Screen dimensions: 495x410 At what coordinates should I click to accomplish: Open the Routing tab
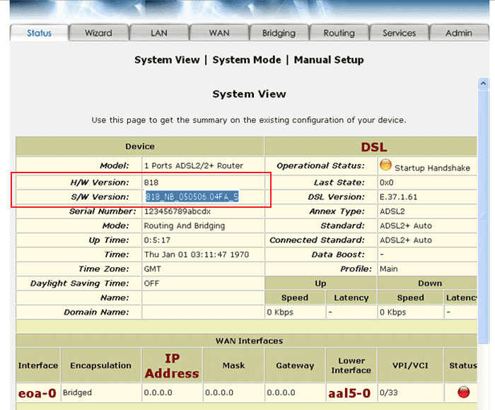tap(339, 33)
